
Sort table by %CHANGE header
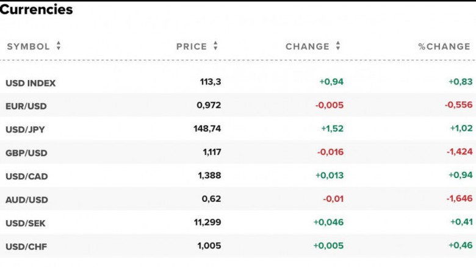coord(444,46)
